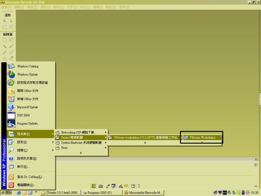Select the Marquee tool
The image size is (261, 196).
[x=5, y=40]
